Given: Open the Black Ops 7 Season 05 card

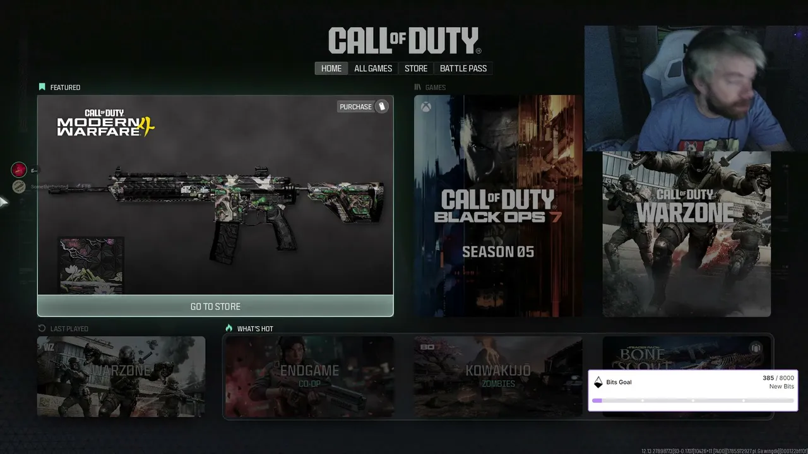Looking at the screenshot, I should (x=498, y=206).
